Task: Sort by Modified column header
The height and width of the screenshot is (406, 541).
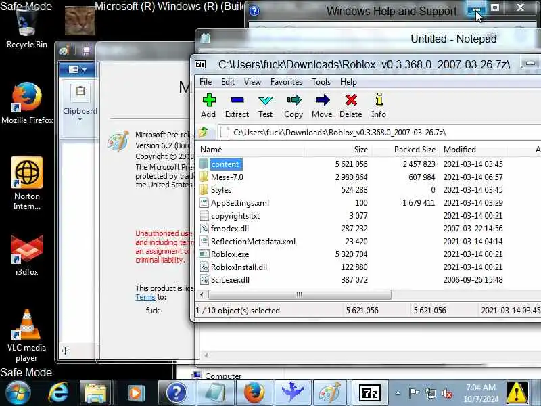Action: pyautogui.click(x=473, y=150)
